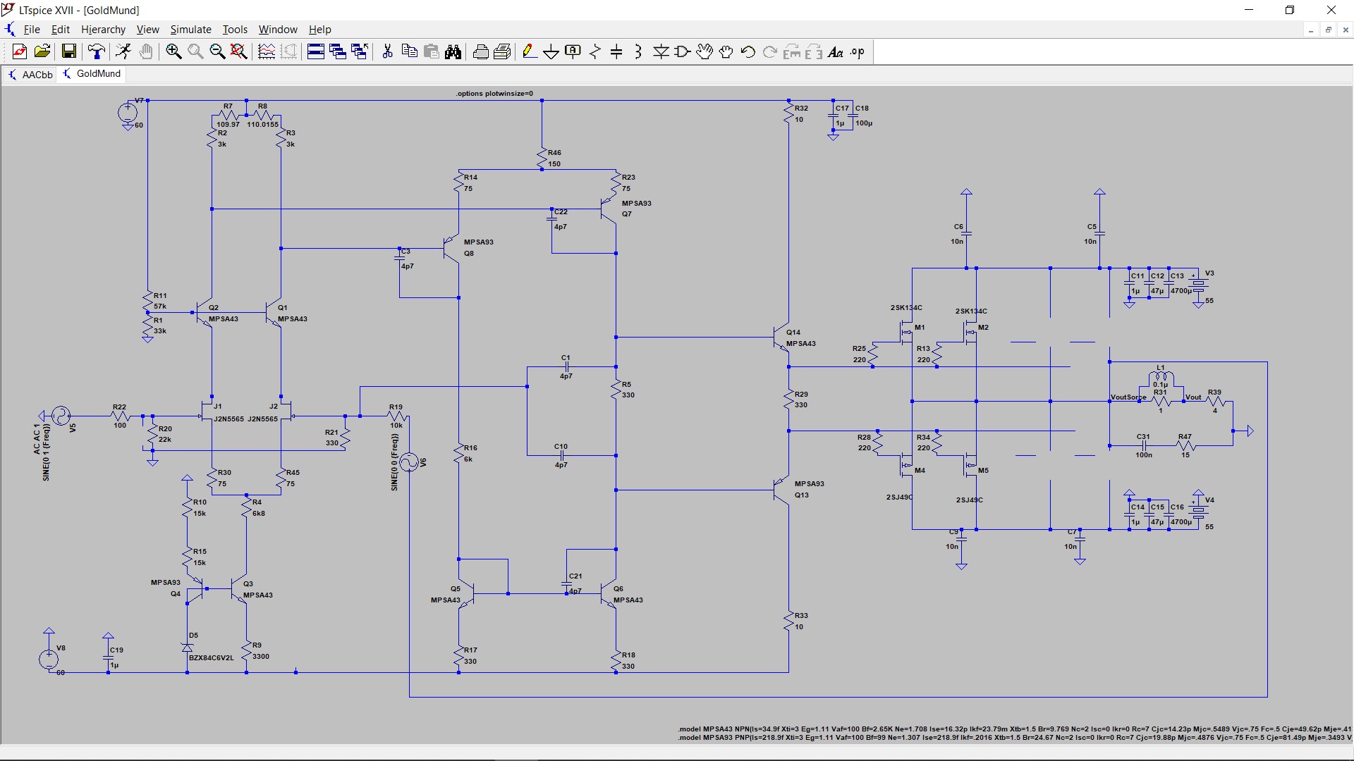Open the Window menu
Screen dimensions: 1354x761
pyautogui.click(x=278, y=30)
